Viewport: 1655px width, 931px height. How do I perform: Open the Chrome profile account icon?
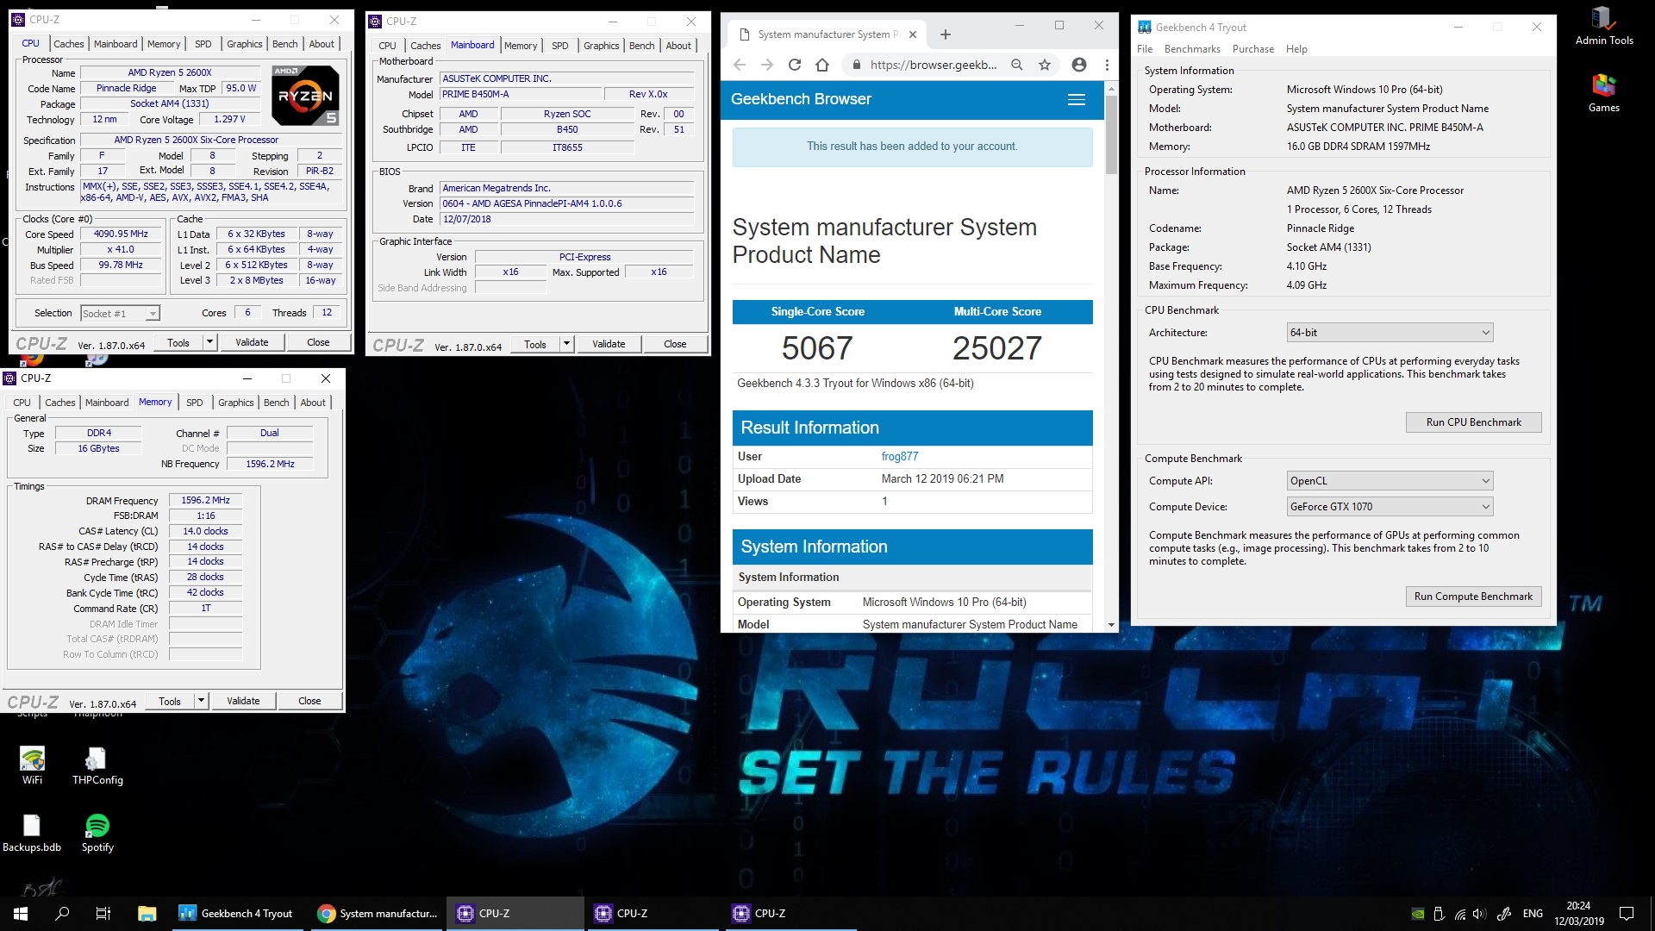click(x=1079, y=65)
